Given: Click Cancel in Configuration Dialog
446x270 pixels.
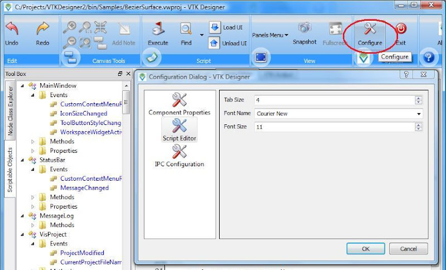Looking at the screenshot, I should click(409, 249).
